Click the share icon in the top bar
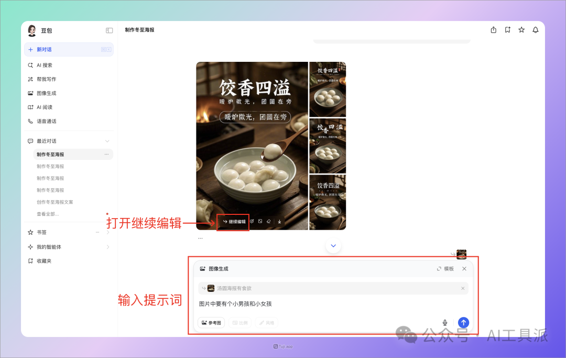 coord(494,30)
